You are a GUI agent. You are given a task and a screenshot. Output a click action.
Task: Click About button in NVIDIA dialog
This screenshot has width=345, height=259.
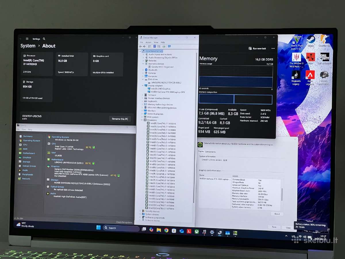[277, 214]
